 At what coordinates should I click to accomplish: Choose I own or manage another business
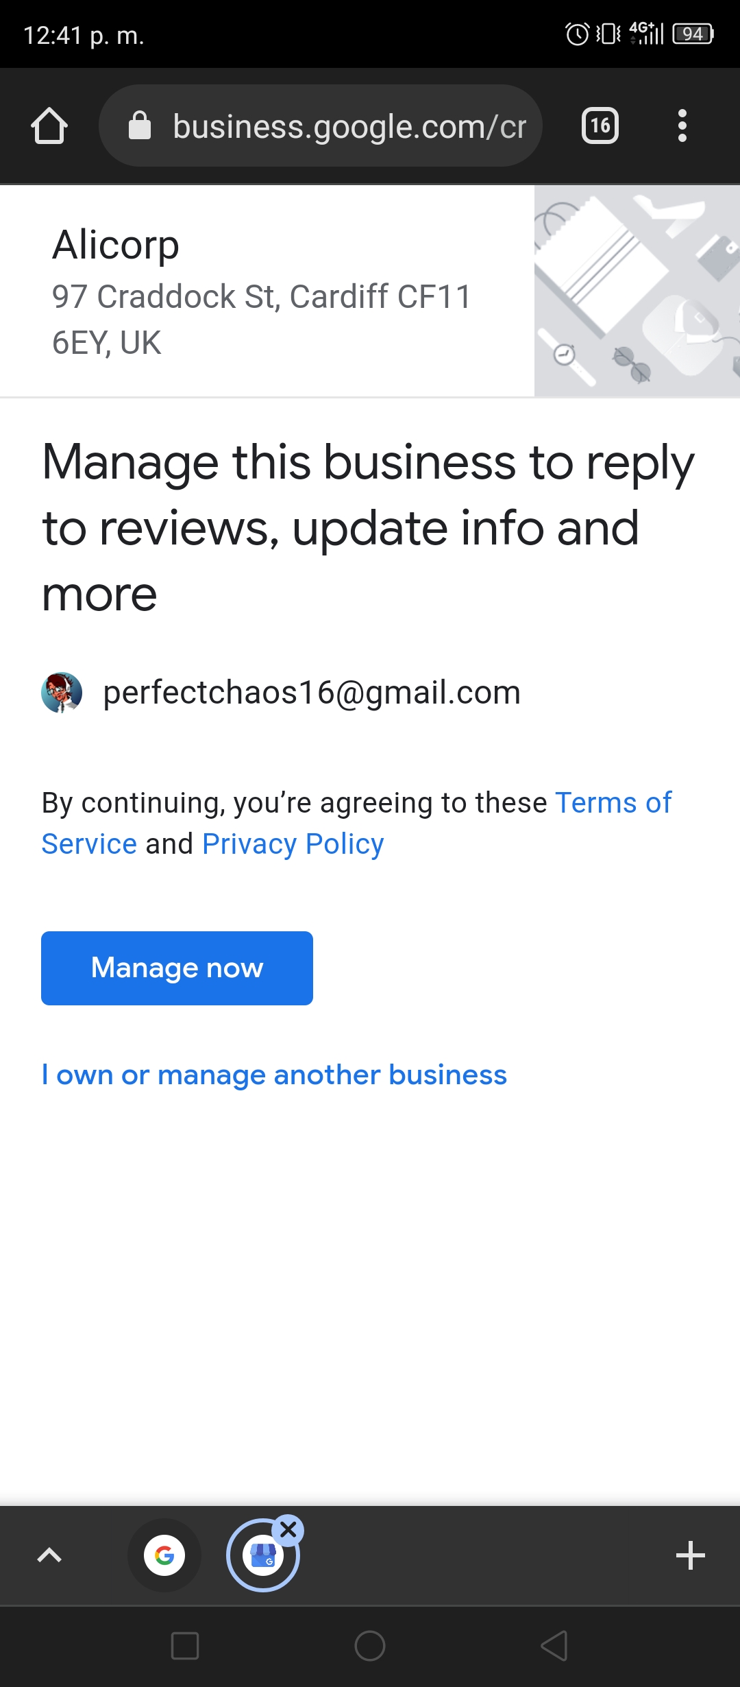click(x=274, y=1075)
